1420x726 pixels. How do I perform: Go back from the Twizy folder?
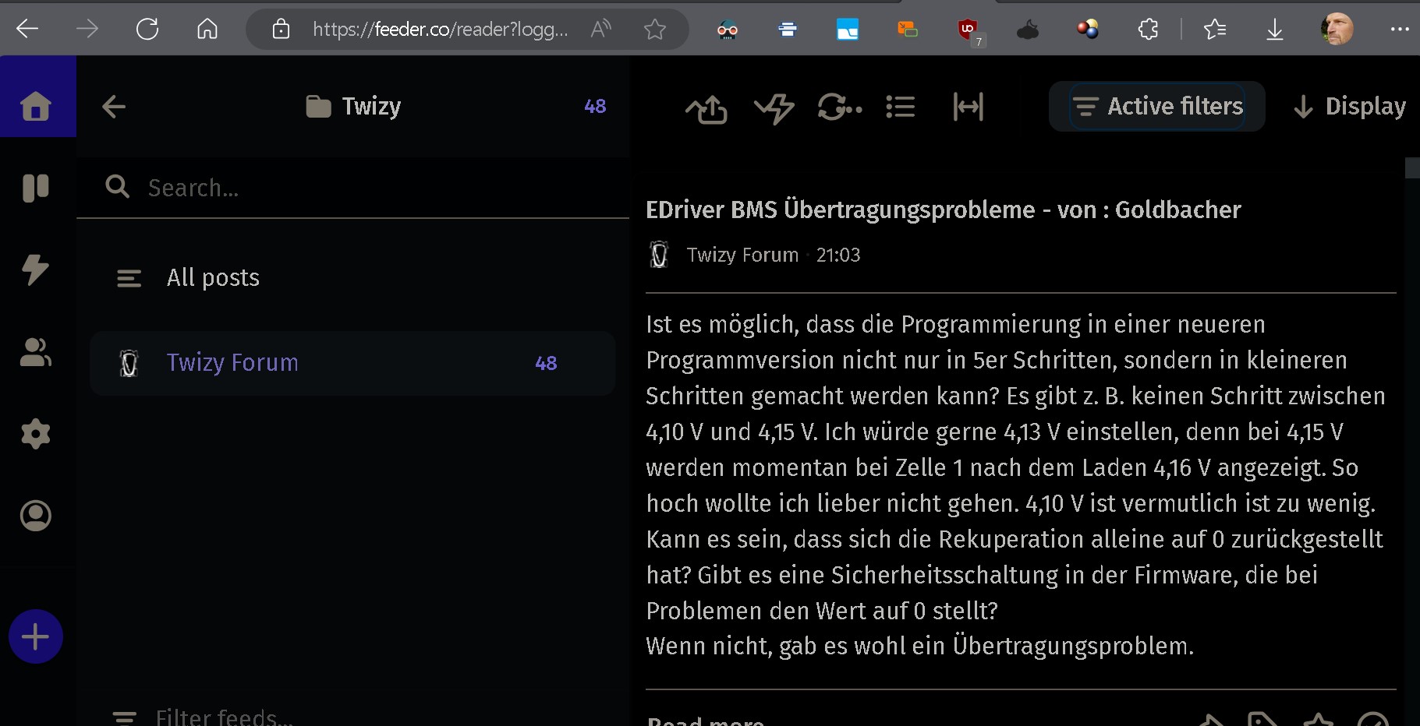[114, 107]
